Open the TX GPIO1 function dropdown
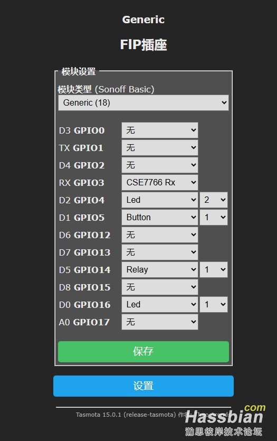277x441 pixels. [x=159, y=148]
